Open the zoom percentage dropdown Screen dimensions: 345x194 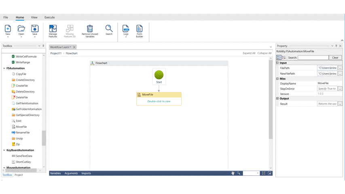click(x=258, y=173)
